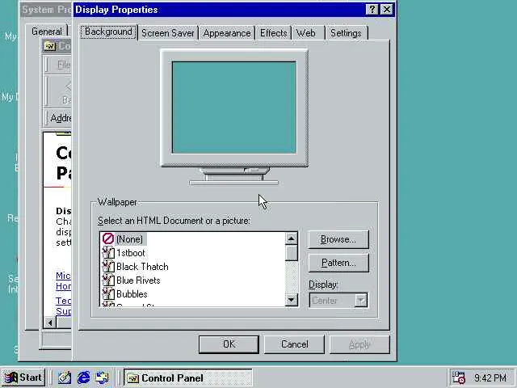Click the Black Thatch bitmap file icon
The width and height of the screenshot is (517, 388).
107,266
